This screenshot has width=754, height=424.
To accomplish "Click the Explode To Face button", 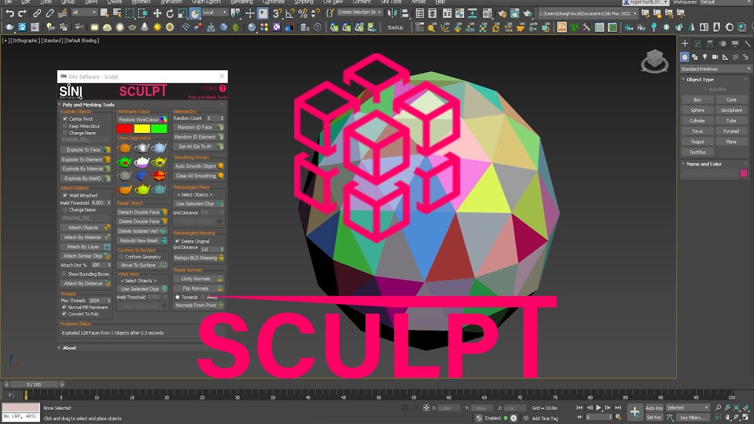I will 85,150.
